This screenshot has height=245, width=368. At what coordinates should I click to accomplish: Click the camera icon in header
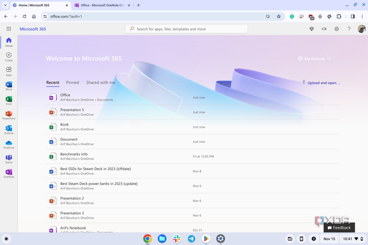point(324,29)
